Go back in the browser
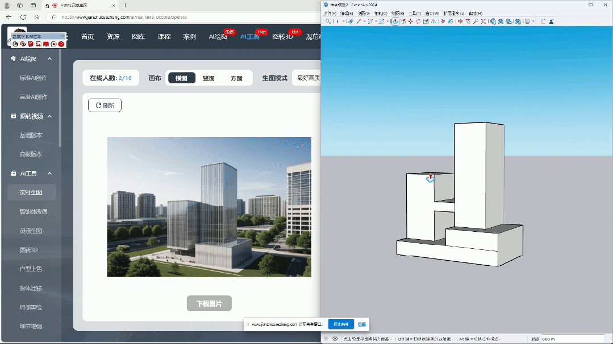The width and height of the screenshot is (613, 344). (9, 17)
